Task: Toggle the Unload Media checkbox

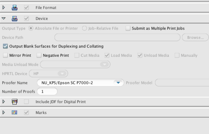Action: coord(140,55)
